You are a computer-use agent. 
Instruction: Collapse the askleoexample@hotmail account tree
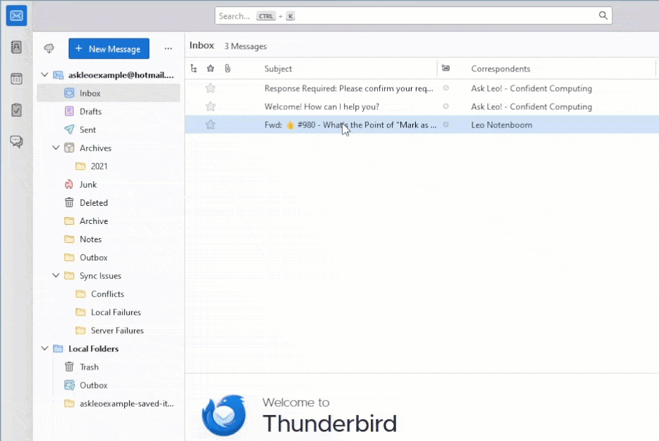[45, 75]
